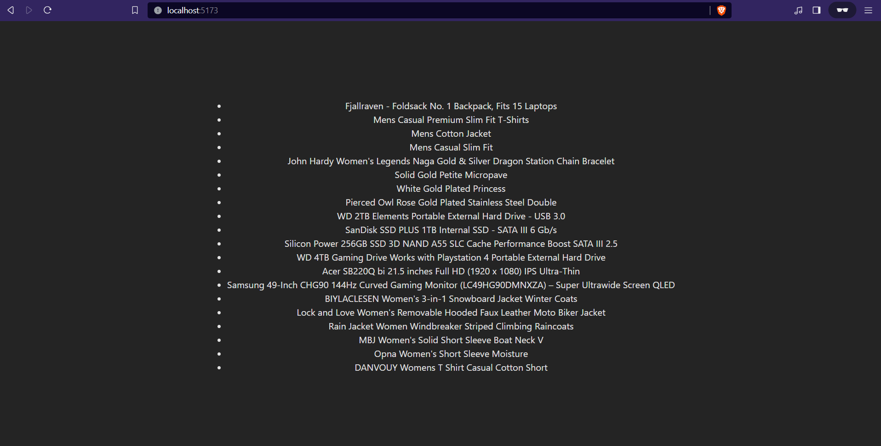
Task: Open the media playlist music icon
Action: click(798, 10)
